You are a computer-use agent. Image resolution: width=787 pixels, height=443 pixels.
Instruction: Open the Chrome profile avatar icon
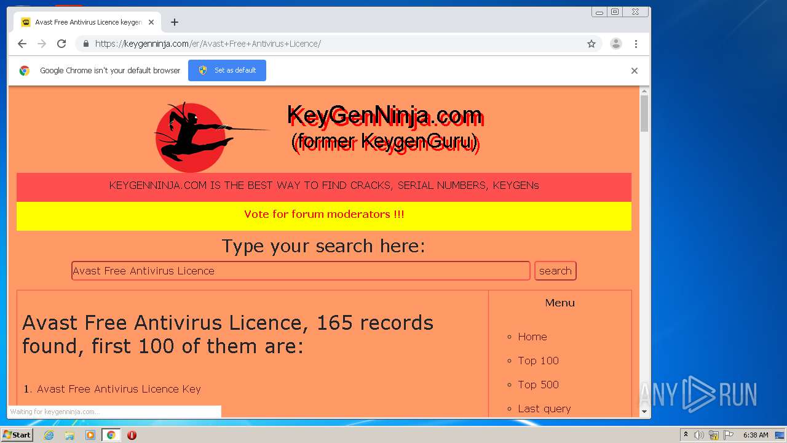(x=615, y=44)
